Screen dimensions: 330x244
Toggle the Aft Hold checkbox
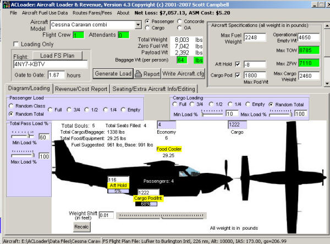(x=238, y=64)
